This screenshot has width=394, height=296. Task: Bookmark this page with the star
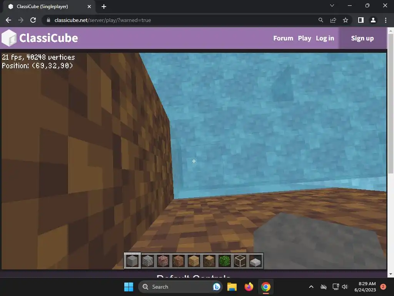346,20
